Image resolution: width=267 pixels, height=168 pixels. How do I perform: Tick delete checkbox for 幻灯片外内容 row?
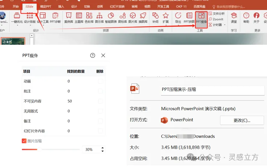pos(100,131)
